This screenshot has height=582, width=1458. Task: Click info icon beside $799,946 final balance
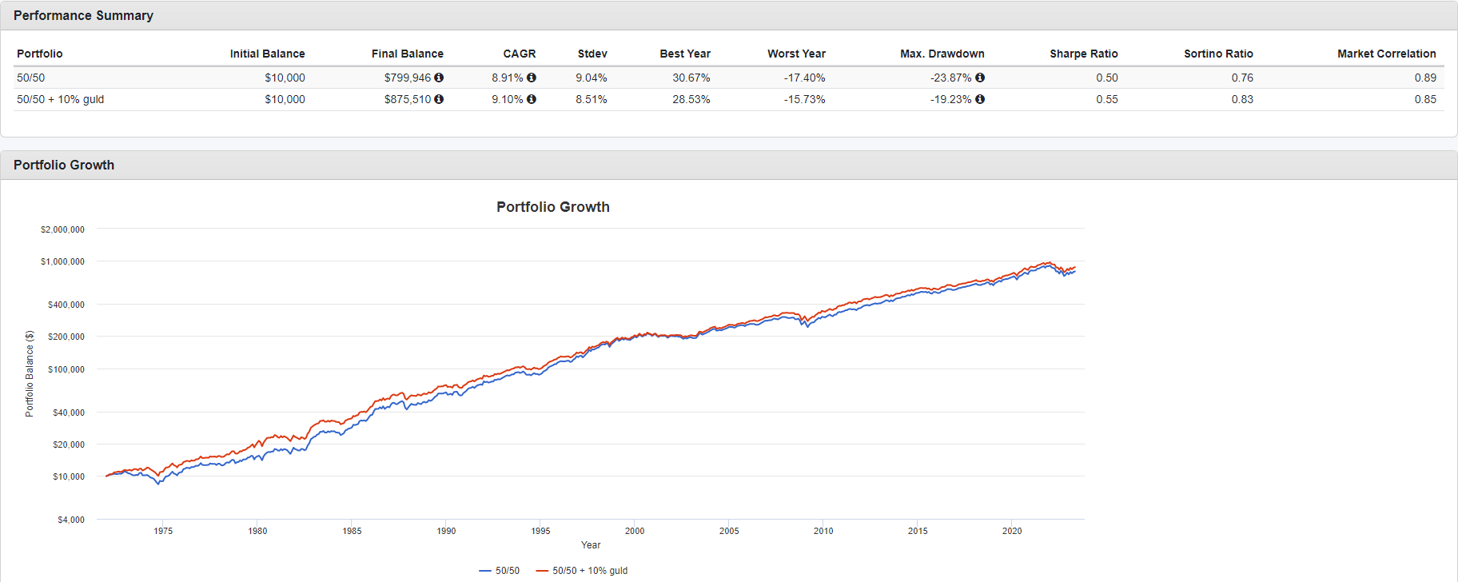click(x=439, y=78)
